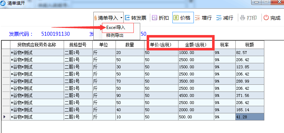
Task: Click the 增行 button label
Action: pyautogui.click(x=207, y=18)
